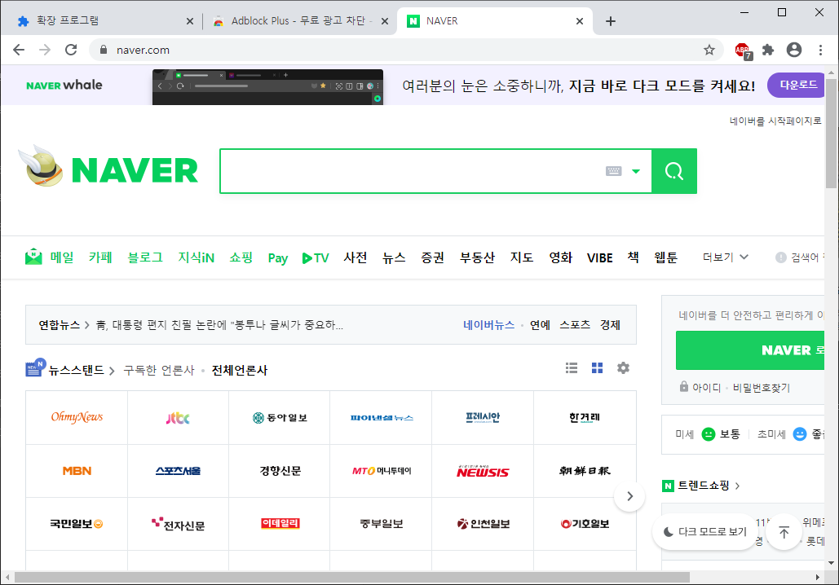The height and width of the screenshot is (585, 839).
Task: Open the 지도 maps link
Action: (522, 257)
